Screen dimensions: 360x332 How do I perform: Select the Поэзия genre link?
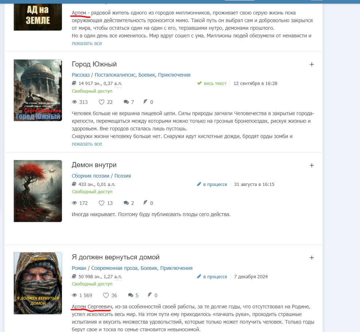tap(123, 176)
